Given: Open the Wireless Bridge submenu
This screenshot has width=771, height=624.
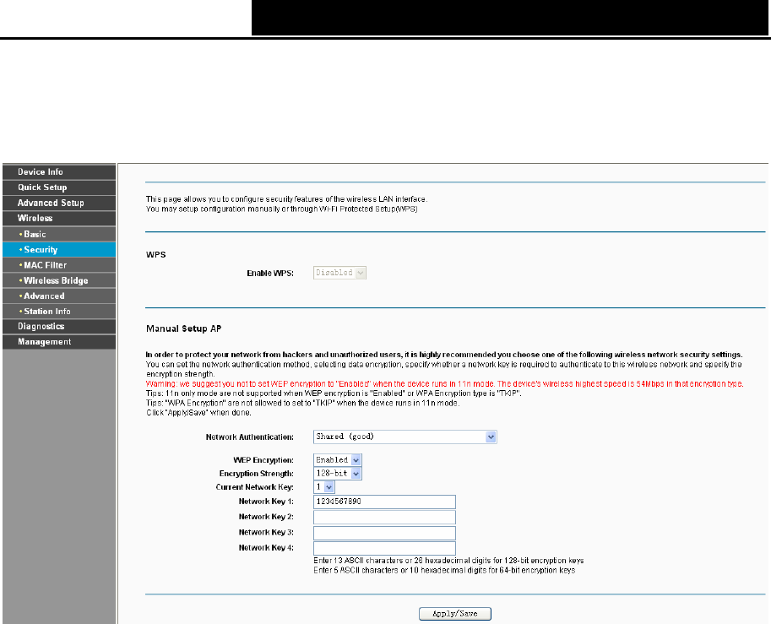Looking at the screenshot, I should click(x=59, y=280).
